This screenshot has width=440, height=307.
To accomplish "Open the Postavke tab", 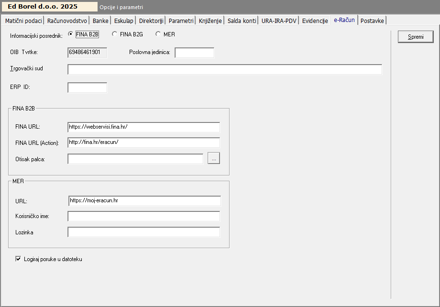I will [x=372, y=21].
